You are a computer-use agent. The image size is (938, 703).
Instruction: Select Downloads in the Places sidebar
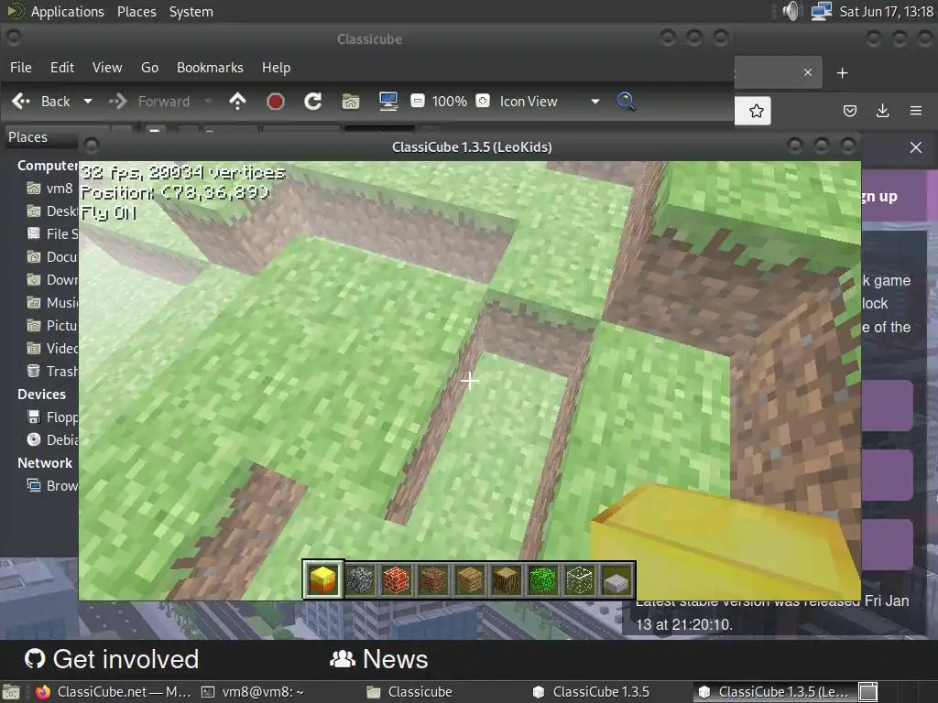[x=51, y=280]
